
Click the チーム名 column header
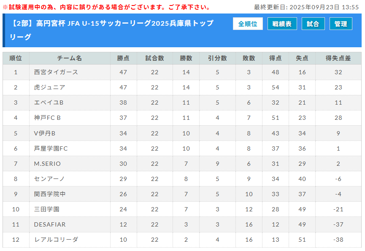point(70,58)
